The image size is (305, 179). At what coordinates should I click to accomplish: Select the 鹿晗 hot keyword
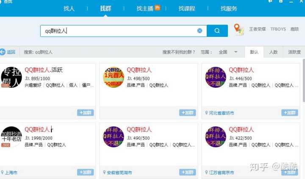pos(294,29)
